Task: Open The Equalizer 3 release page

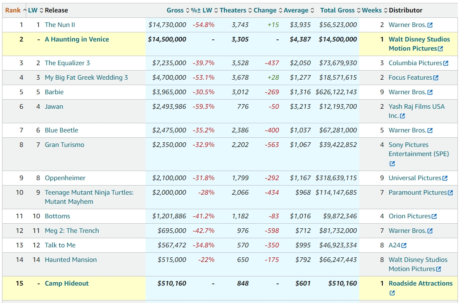Action: click(x=68, y=63)
